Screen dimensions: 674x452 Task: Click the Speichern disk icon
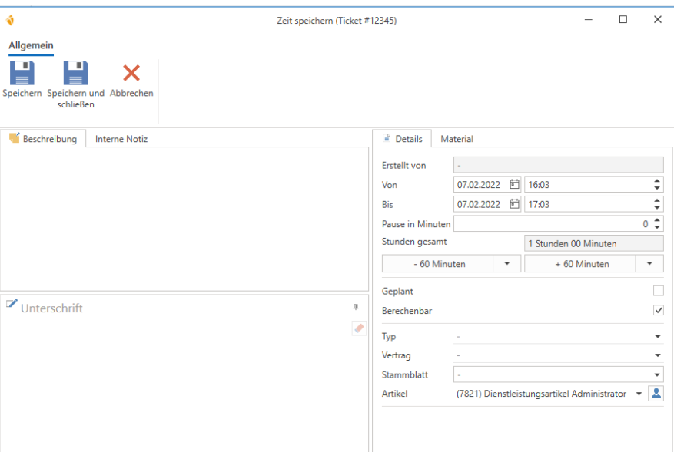[22, 73]
